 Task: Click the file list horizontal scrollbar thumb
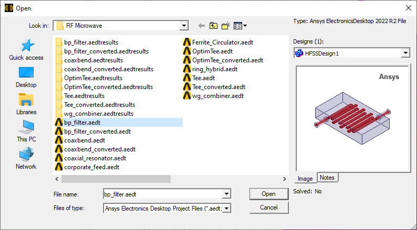pyautogui.click(x=116, y=179)
